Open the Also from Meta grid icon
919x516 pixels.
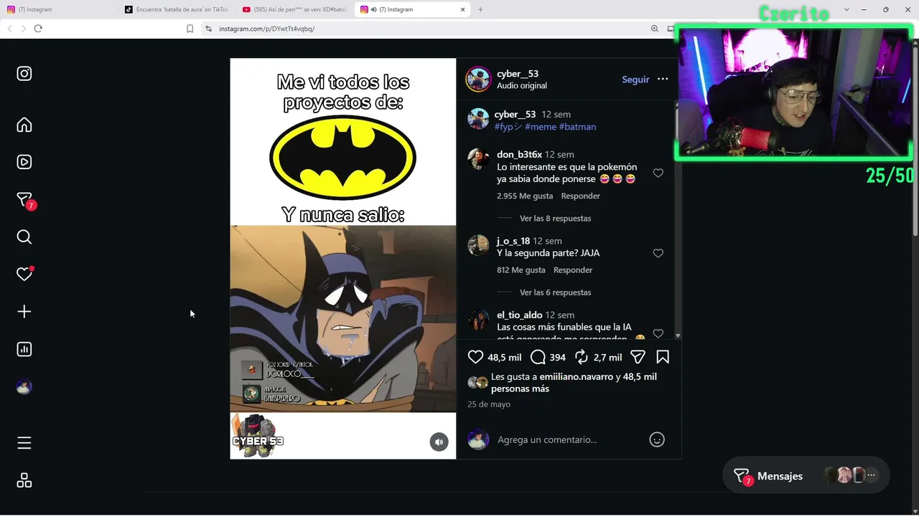pyautogui.click(x=24, y=480)
